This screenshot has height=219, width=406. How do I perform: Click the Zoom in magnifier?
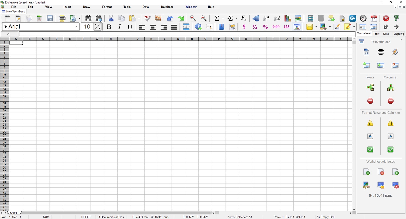tap(193, 18)
